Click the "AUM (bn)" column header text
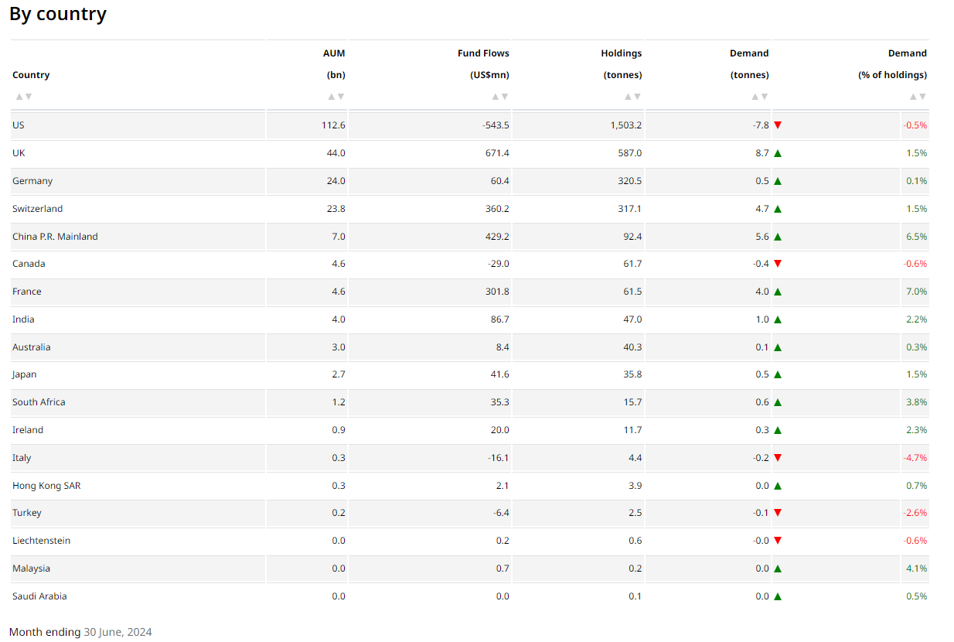The width and height of the screenshot is (954, 642). point(334,64)
